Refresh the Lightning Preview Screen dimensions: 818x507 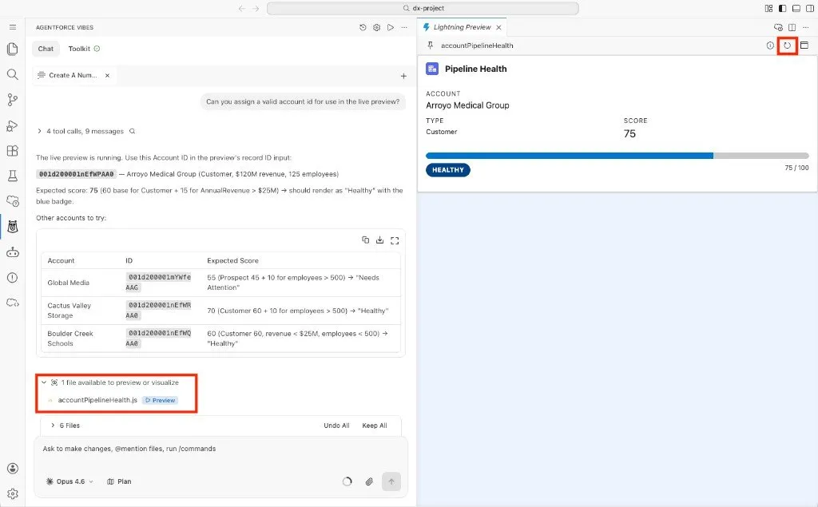[787, 46]
